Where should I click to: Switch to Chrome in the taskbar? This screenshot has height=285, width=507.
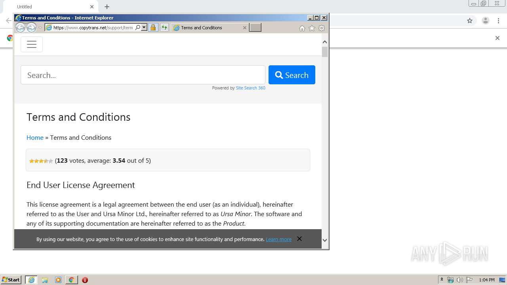71,280
